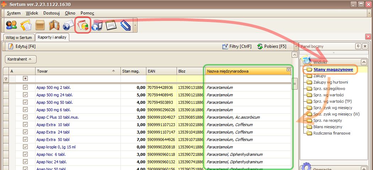Click the blue paperclip toolbar icon
Image resolution: width=373 pixels, height=170 pixels.
pyautogui.click(x=125, y=26)
